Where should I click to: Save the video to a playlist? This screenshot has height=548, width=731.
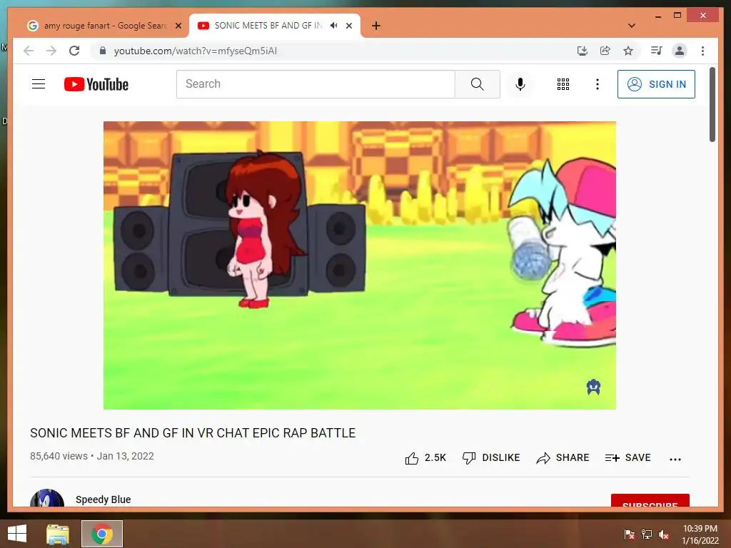click(627, 458)
